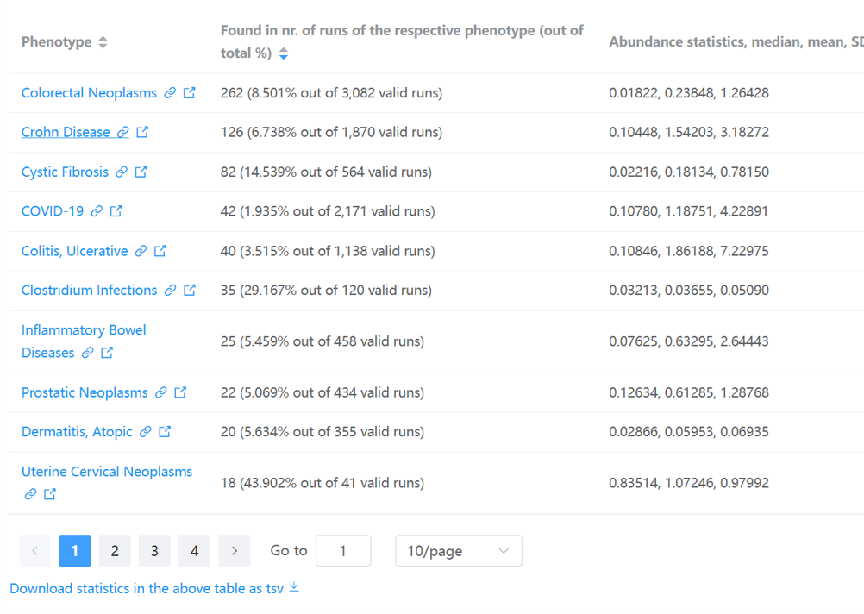Sort the Phenotype column descending
The width and height of the screenshot is (864, 614).
(x=102, y=46)
